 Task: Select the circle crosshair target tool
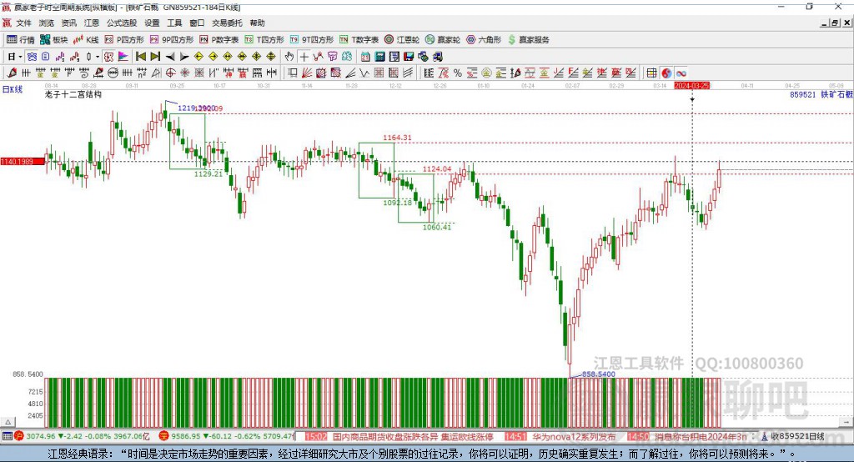coord(170,73)
